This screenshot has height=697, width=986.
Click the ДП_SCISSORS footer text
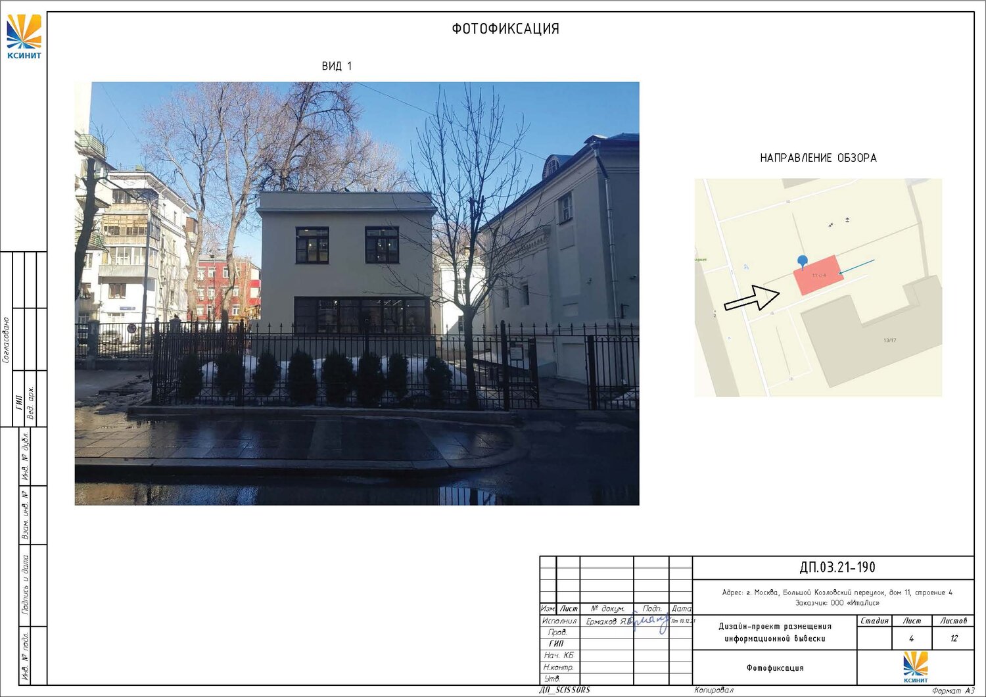pos(565,690)
